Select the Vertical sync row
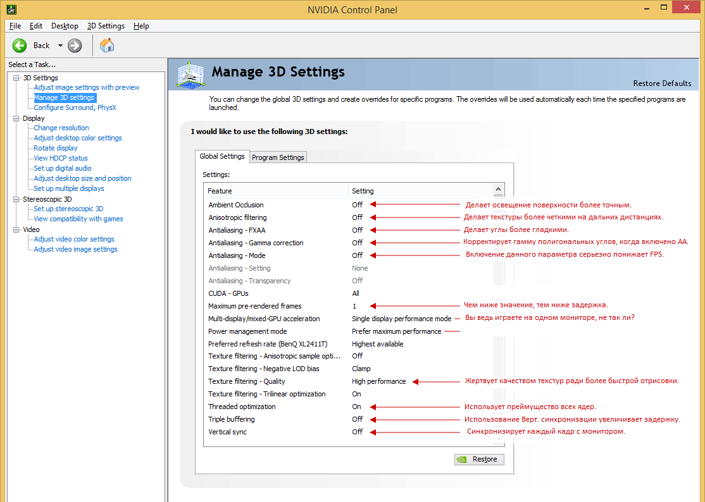The height and width of the screenshot is (502, 705). point(349,432)
